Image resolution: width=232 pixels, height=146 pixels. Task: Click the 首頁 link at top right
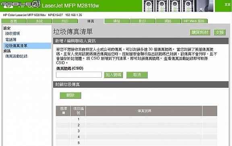click(x=227, y=4)
